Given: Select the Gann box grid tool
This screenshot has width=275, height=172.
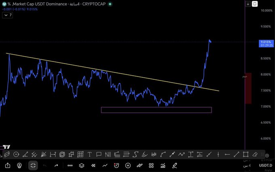Looking at the screenshot, I should (80, 155).
